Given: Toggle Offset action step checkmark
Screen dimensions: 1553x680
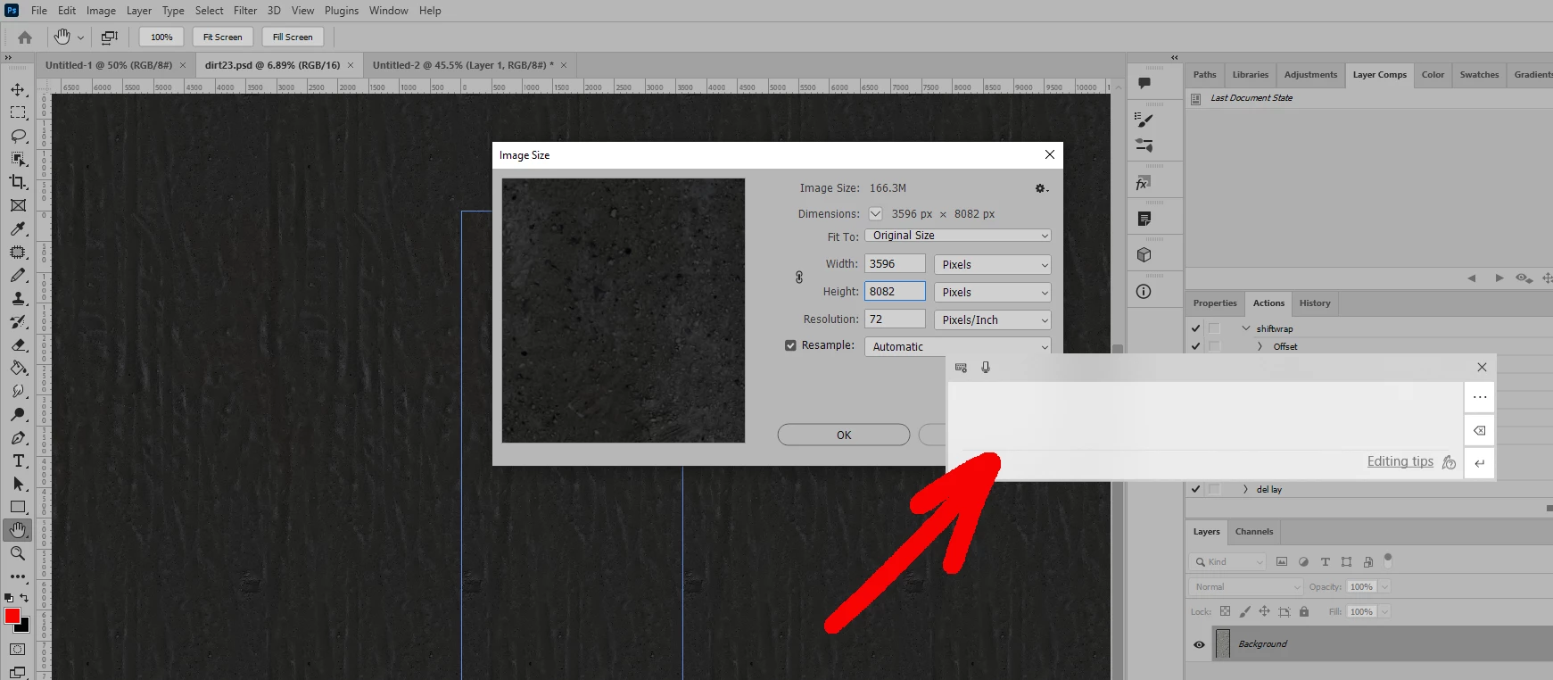Looking at the screenshot, I should (1195, 346).
